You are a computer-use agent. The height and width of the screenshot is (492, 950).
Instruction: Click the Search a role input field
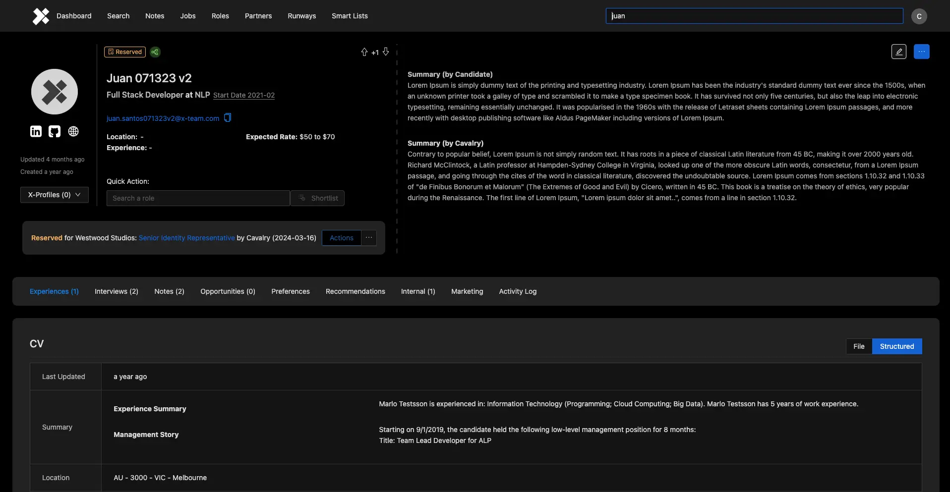(197, 198)
